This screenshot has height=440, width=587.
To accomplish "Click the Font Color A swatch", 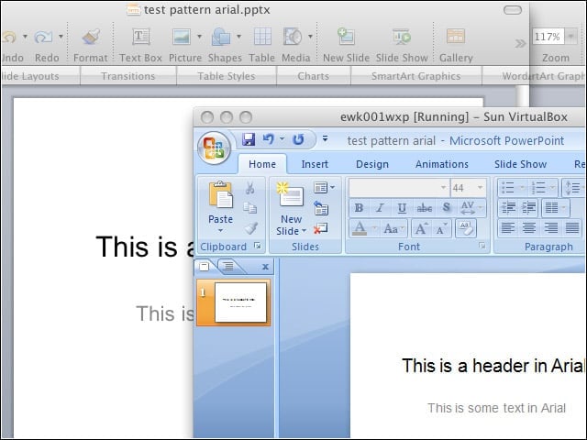I will (x=360, y=228).
